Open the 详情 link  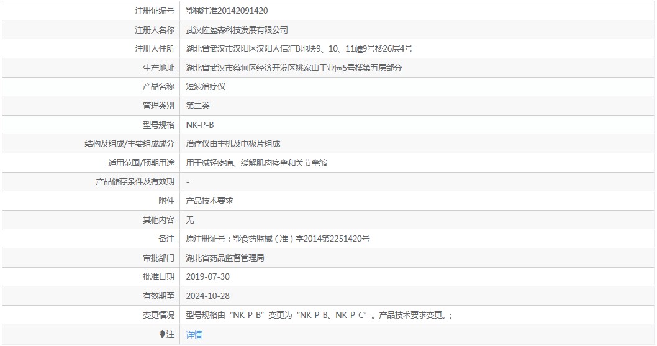click(194, 335)
